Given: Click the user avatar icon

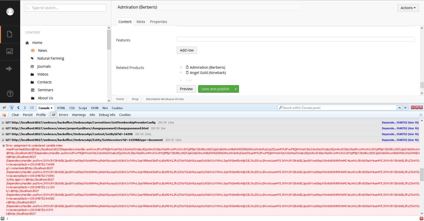Looking at the screenshot, I should [10, 12].
